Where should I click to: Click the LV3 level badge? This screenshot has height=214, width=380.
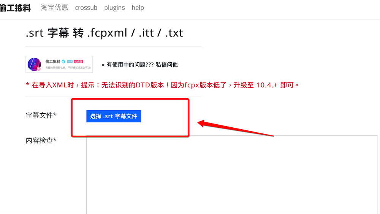pos(70,62)
